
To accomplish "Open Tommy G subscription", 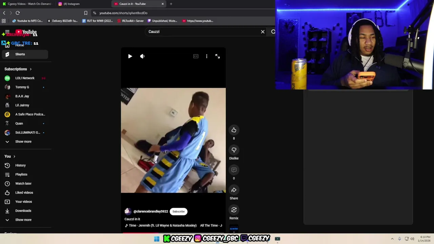I will 25,87.
